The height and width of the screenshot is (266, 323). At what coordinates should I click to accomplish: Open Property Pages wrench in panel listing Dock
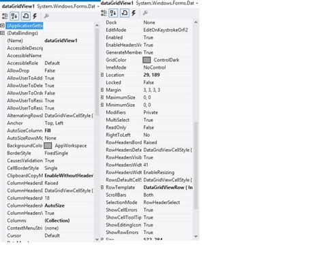pyautogui.click(x=145, y=13)
